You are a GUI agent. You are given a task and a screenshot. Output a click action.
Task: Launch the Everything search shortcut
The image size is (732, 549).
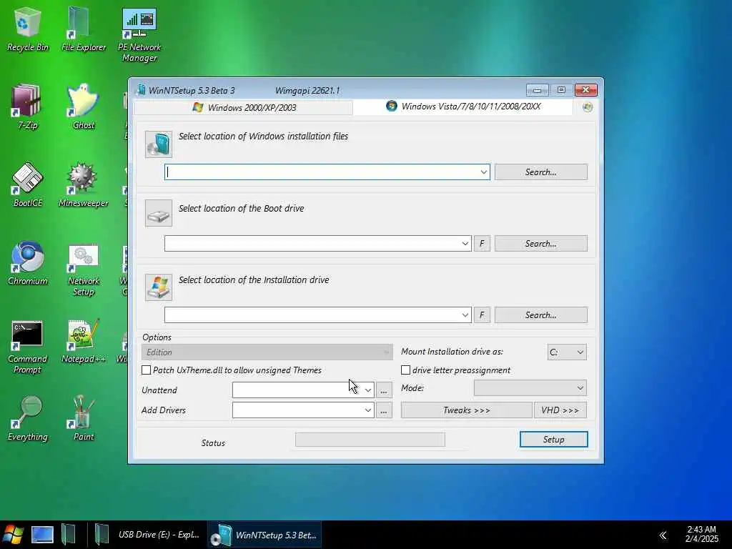pos(28,419)
